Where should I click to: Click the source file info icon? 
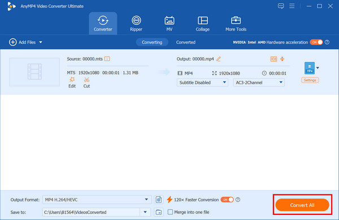[107, 59]
